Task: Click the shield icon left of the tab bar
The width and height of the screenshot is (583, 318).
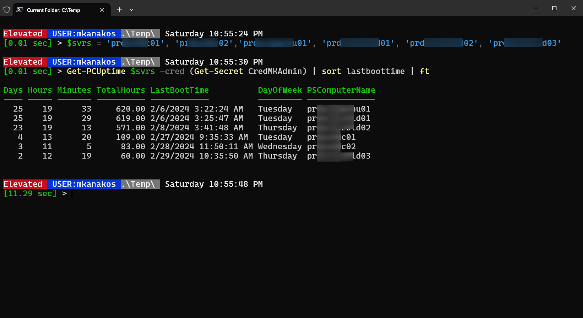Action: (x=7, y=9)
